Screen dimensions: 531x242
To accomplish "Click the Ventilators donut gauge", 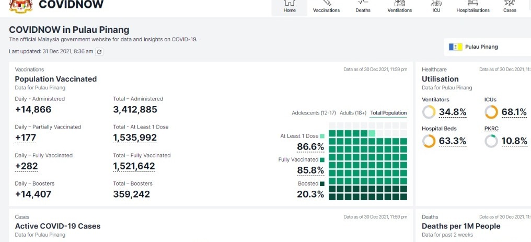I will point(429,112).
